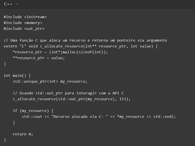The width and height of the screenshot is (195, 146).
Task: Click the #include <out_ptr> line
Action: 24,28
